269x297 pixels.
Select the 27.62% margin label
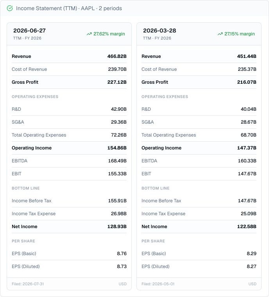coord(109,34)
